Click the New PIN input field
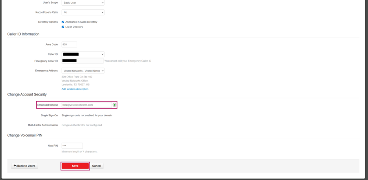Image resolution: width=368 pixels, height=180 pixels. (72, 146)
